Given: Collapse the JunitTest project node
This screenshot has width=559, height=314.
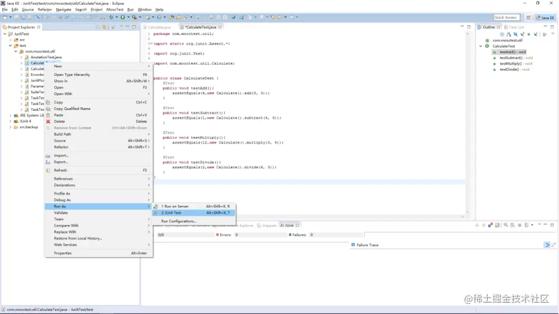Looking at the screenshot, I should 5,34.
